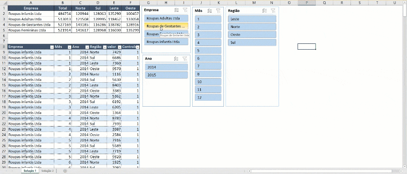Select column A header
The width and height of the screenshot is (407, 174).
point(31,2)
